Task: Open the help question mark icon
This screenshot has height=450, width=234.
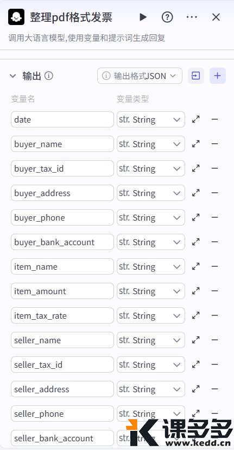Action: click(167, 17)
